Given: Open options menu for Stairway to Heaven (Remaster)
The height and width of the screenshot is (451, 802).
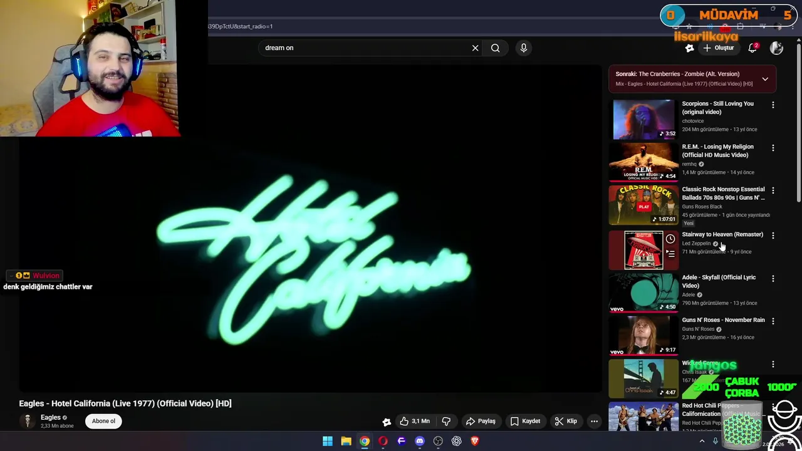Looking at the screenshot, I should pyautogui.click(x=773, y=236).
